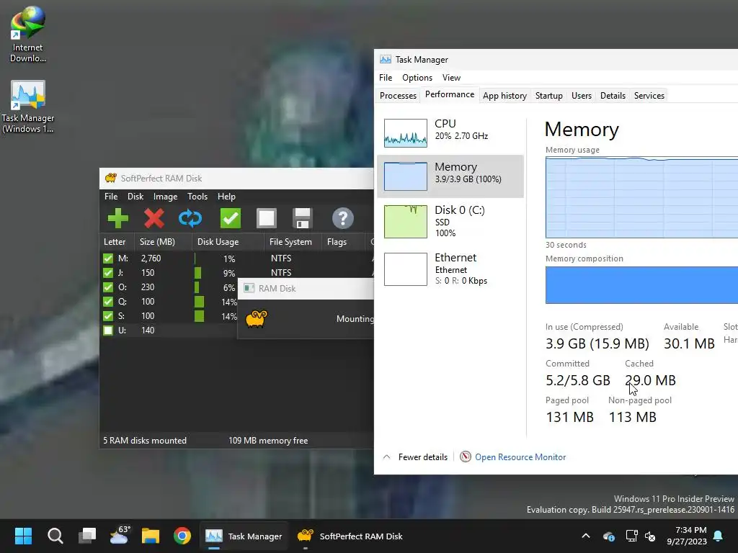Screen dimensions: 738x553
Task: Click the network display tray icon
Action: tap(631, 536)
